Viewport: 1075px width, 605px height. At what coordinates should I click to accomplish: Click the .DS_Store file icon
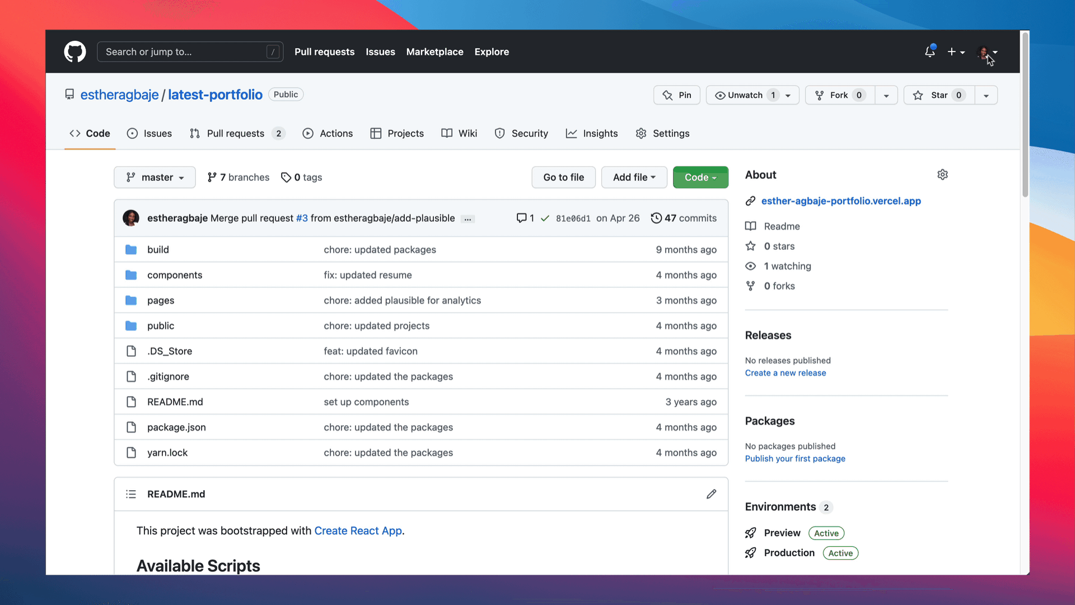click(131, 351)
